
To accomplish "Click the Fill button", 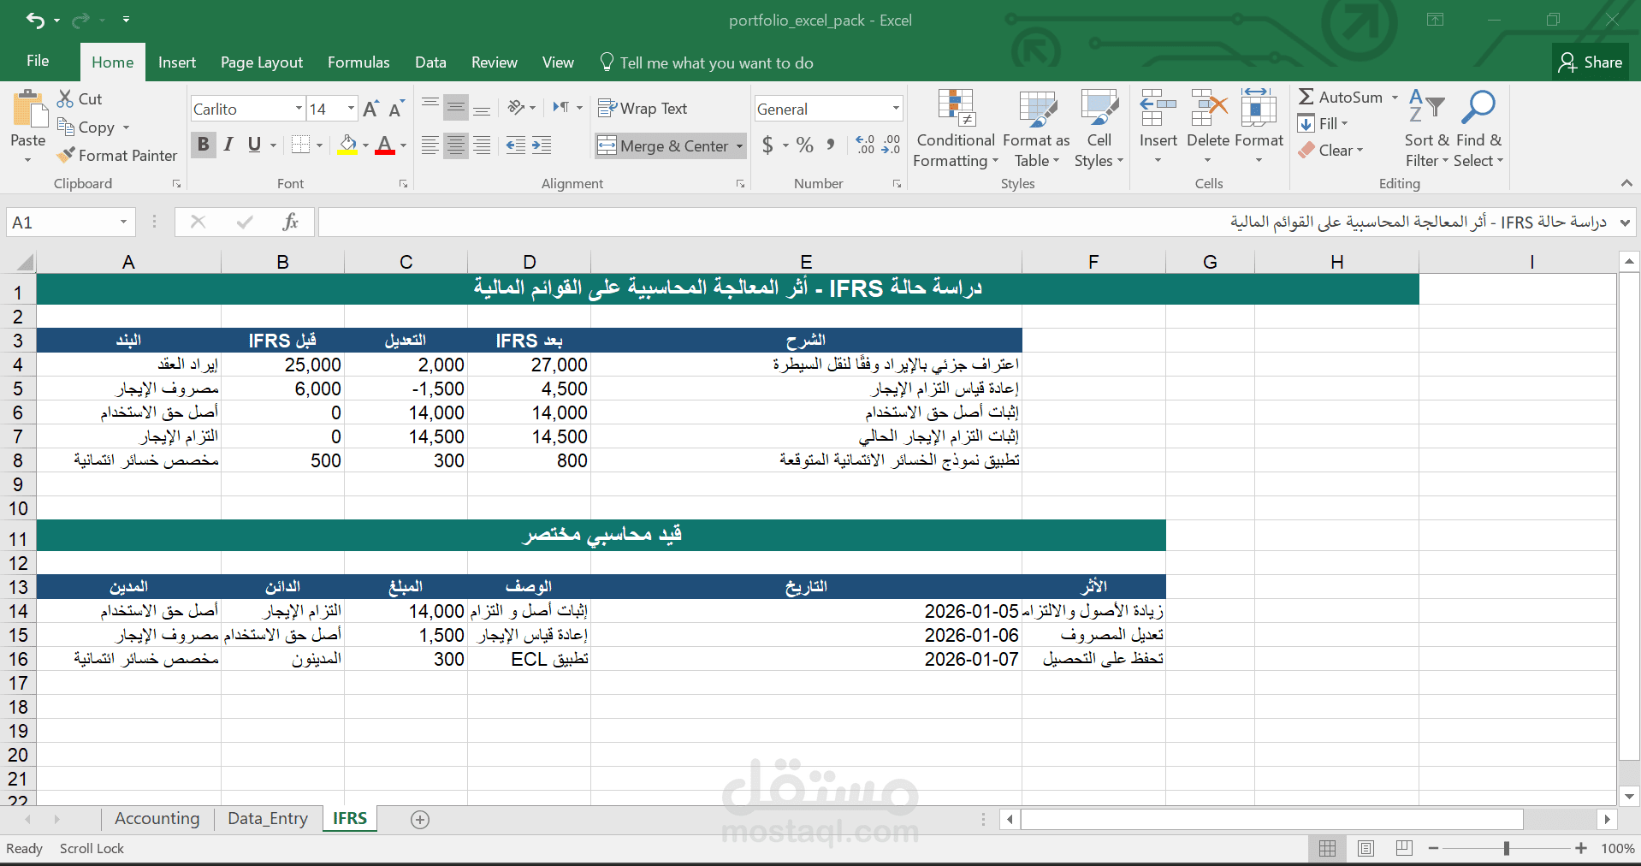I will pyautogui.click(x=1324, y=124).
